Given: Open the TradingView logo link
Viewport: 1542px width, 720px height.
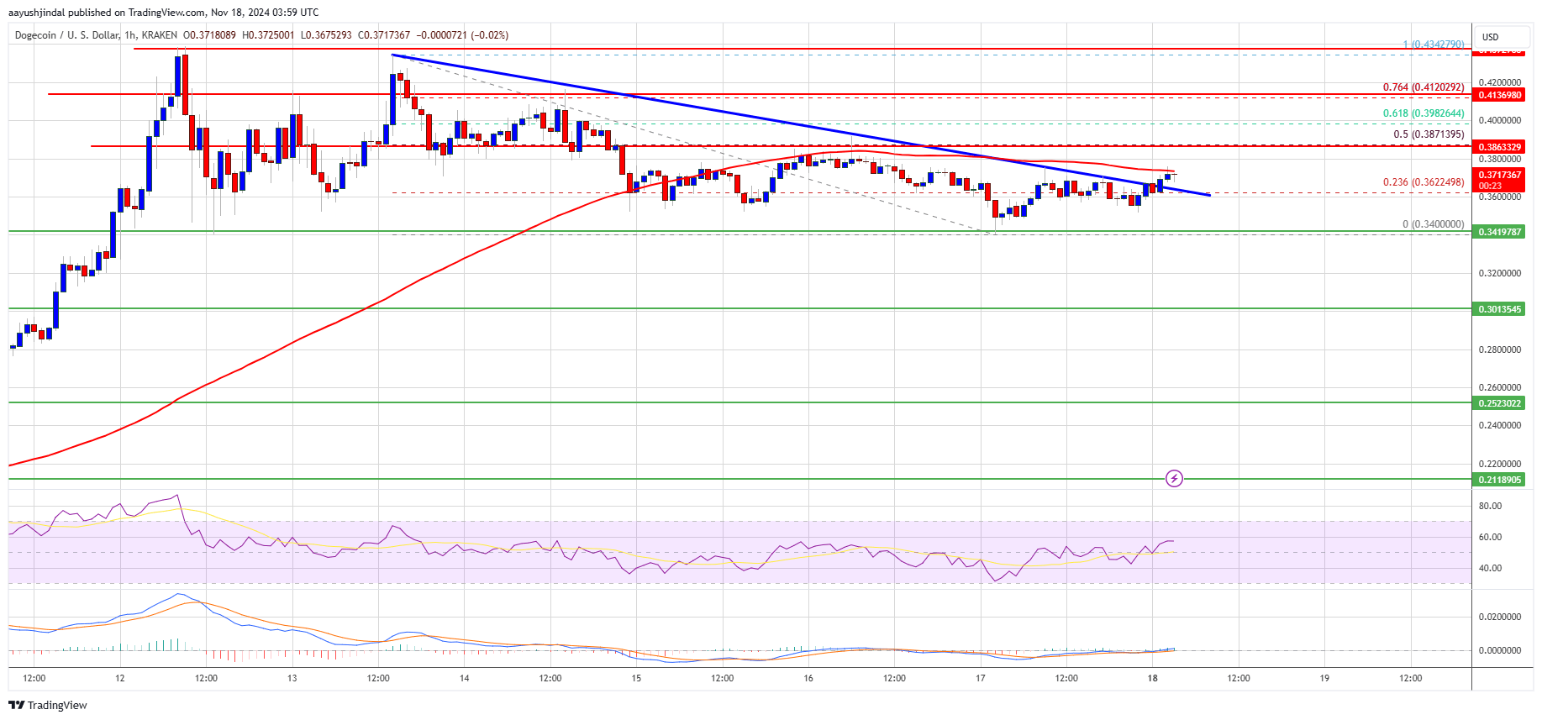Looking at the screenshot, I should pos(48,705).
